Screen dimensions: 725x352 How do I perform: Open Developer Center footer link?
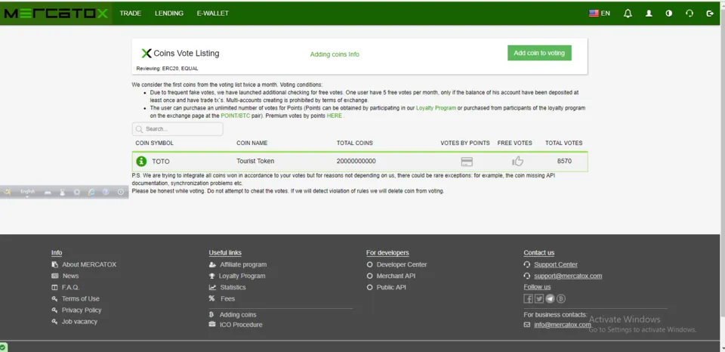(401, 264)
